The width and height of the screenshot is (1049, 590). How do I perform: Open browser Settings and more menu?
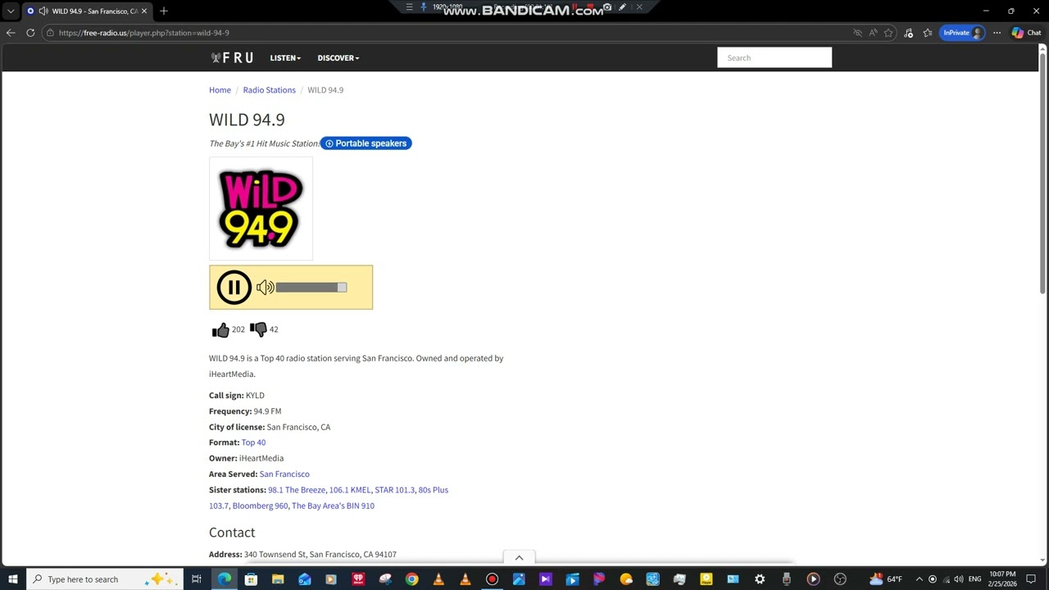[997, 33]
